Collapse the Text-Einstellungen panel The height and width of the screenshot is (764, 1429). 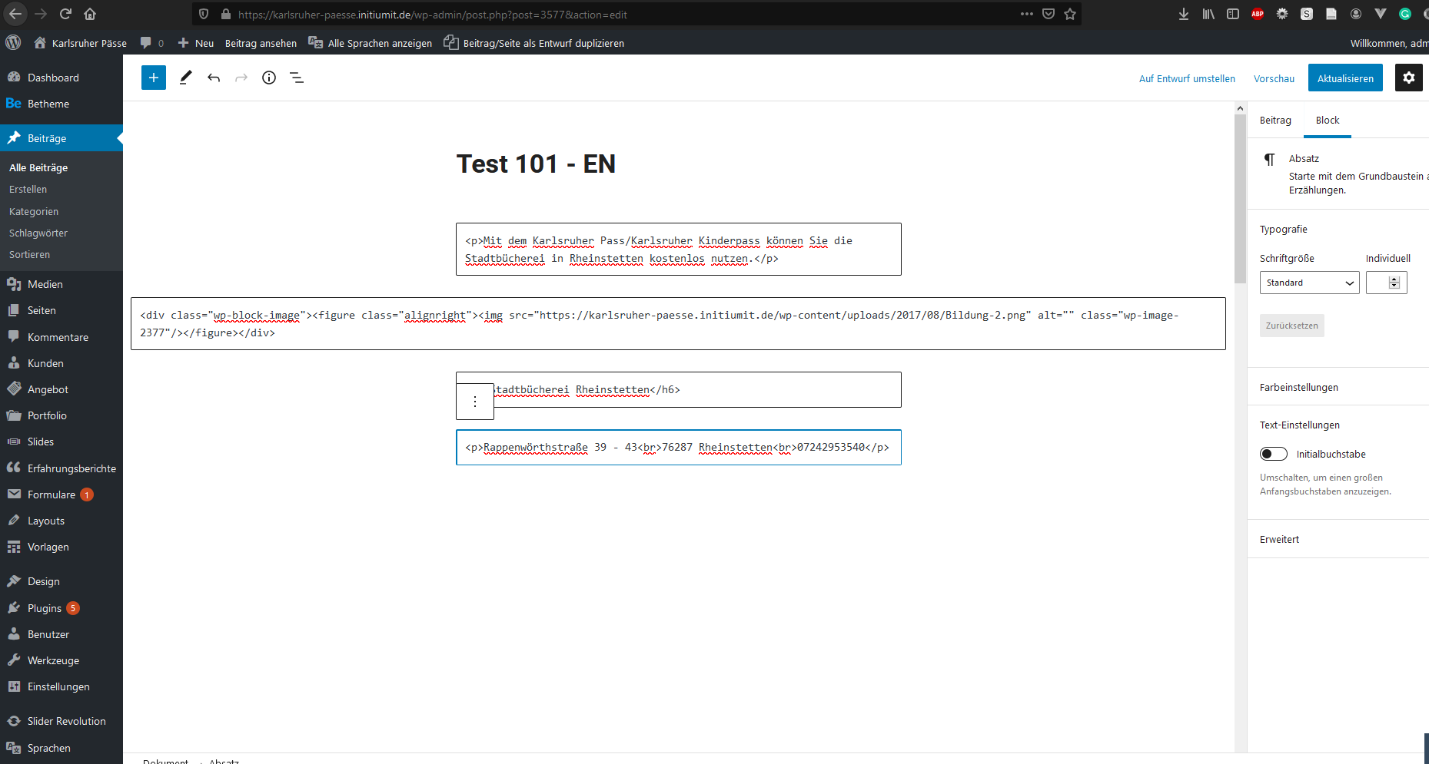click(1338, 425)
